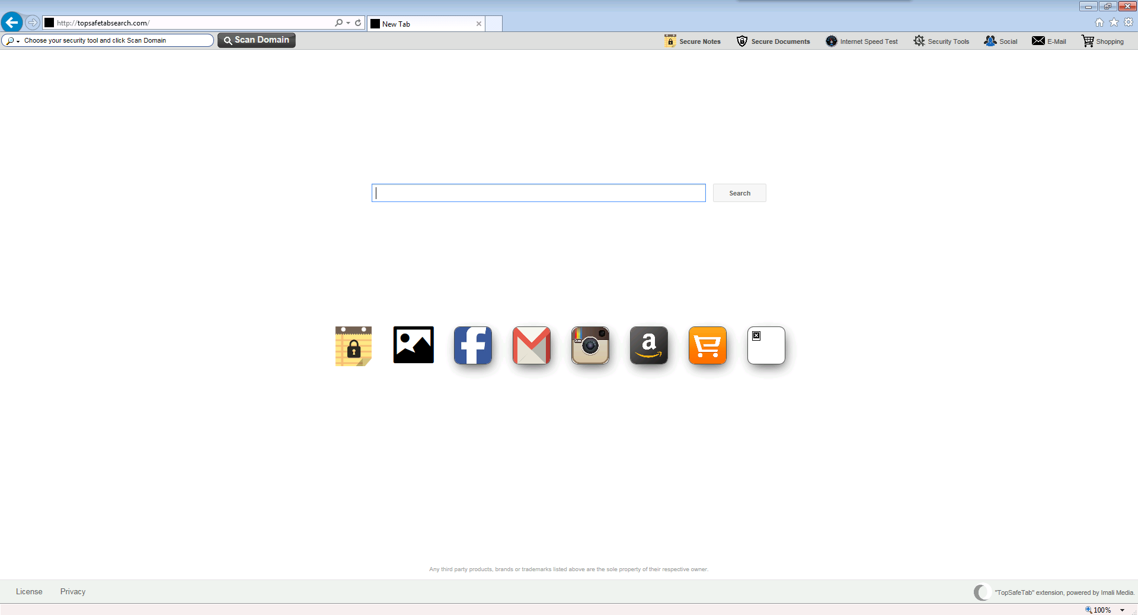
Task: Open the E-Mail toolbar item
Action: pos(1049,41)
